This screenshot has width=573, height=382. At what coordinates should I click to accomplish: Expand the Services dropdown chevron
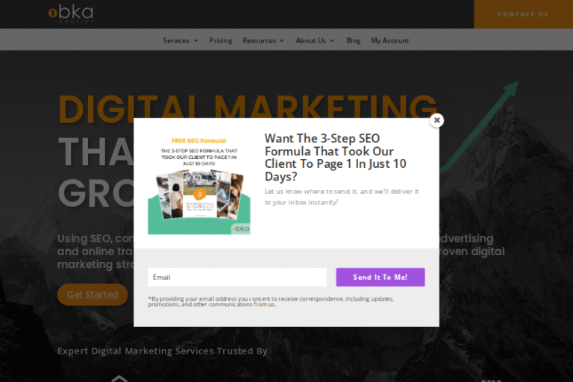(x=196, y=40)
